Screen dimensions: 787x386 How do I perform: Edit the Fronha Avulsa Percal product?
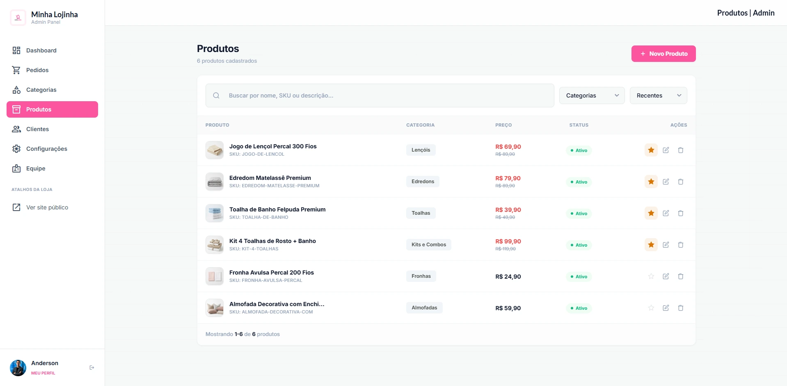pyautogui.click(x=666, y=276)
